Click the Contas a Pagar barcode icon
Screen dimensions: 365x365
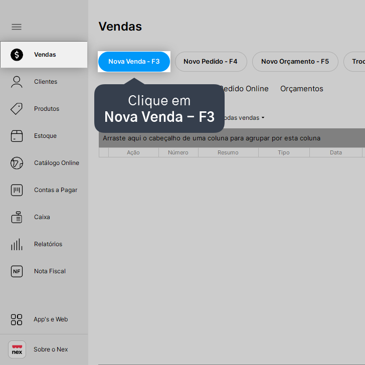pos(17,190)
